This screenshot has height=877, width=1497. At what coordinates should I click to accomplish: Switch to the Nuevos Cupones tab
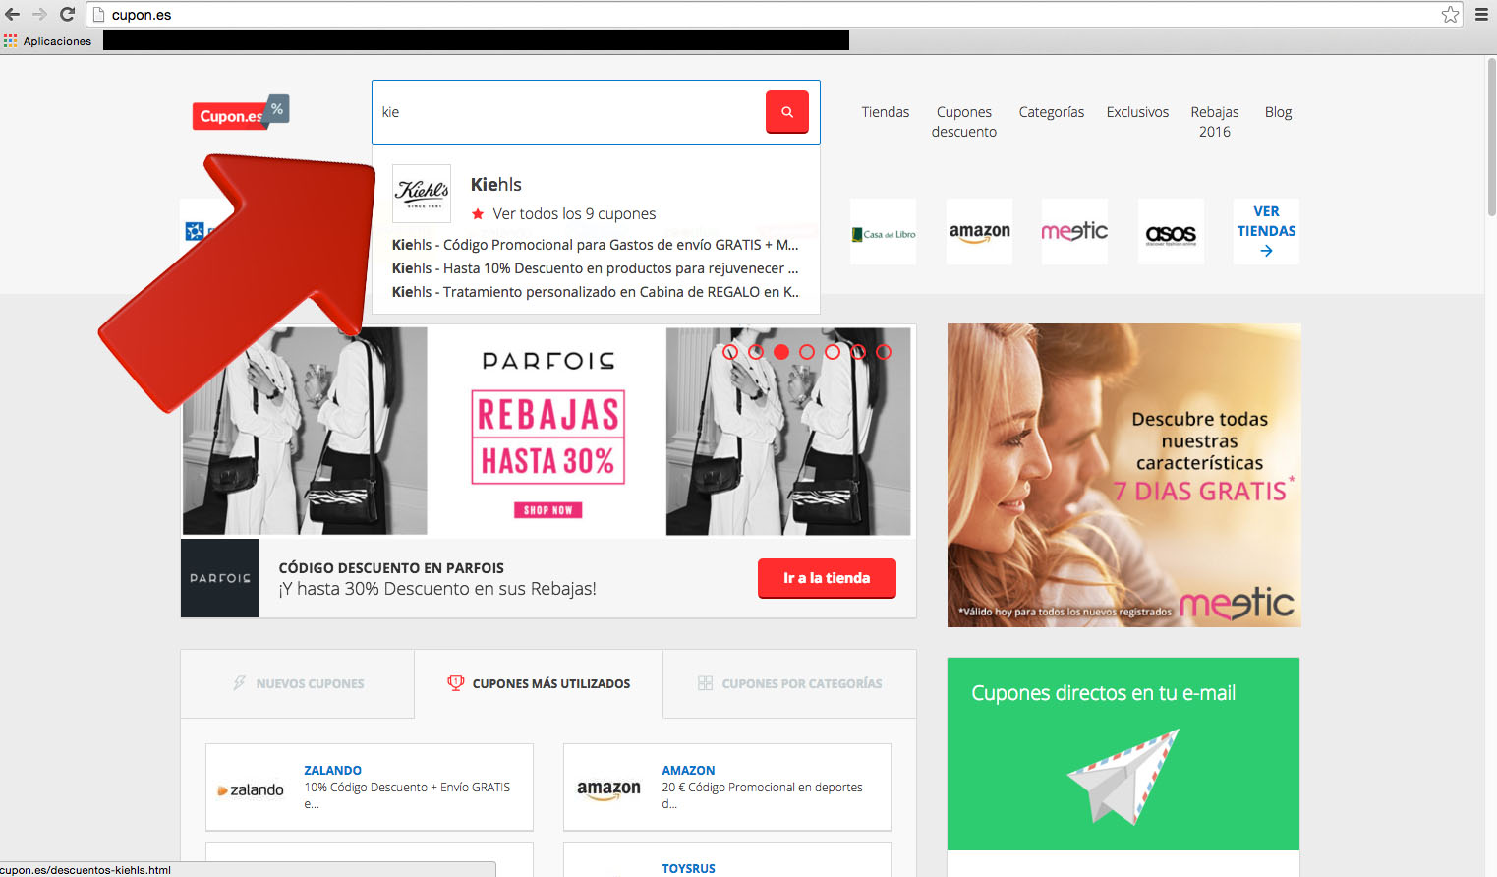coord(298,683)
